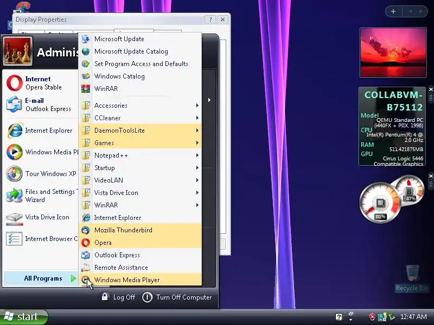Screen dimensions: 434x325
Task: Click the CPU meter gauge gadget
Action: coord(380,203)
